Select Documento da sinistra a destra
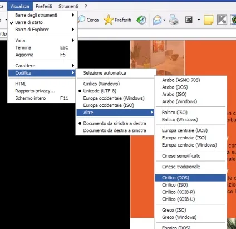The width and height of the screenshot is (236, 229). click(115, 123)
